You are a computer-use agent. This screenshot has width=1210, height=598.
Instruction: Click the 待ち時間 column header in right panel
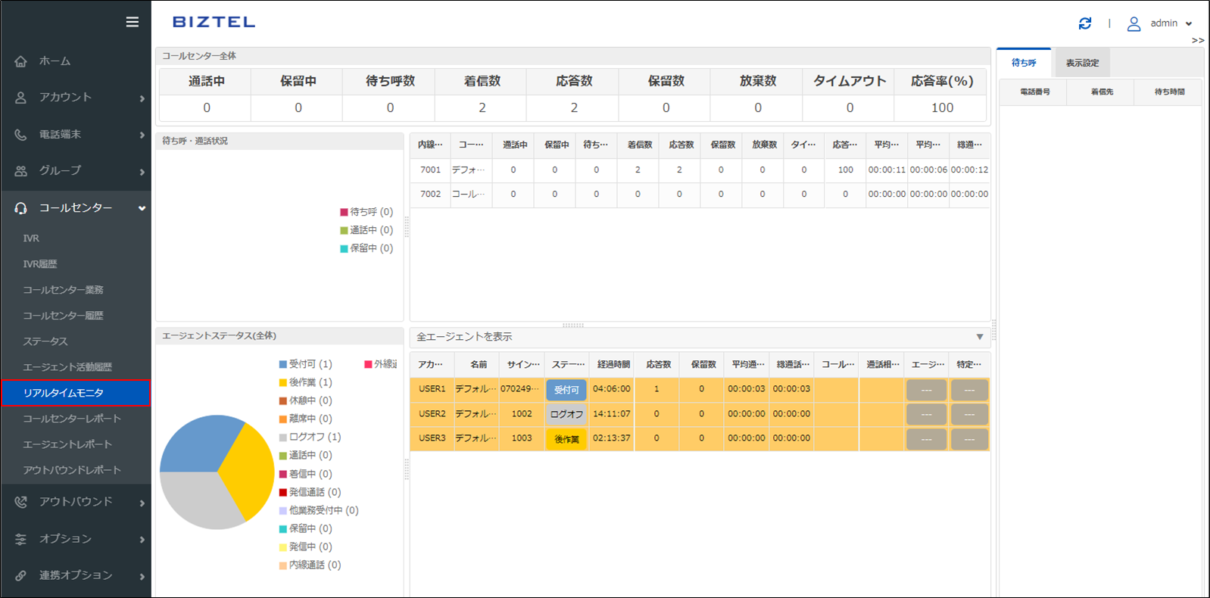(1168, 92)
